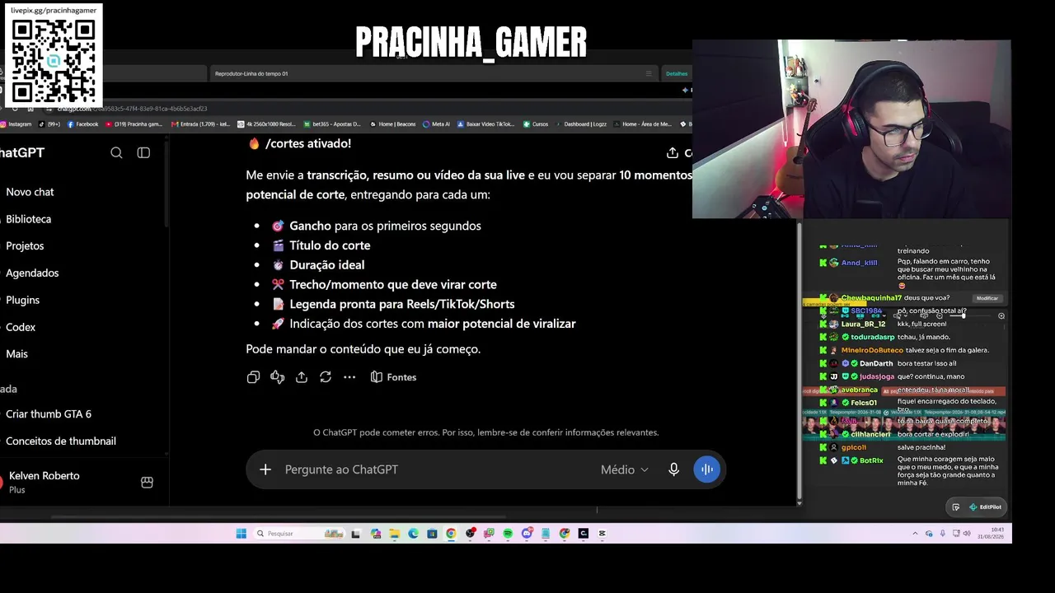
Task: Open Microsoft Edge from the taskbar
Action: coord(413,534)
